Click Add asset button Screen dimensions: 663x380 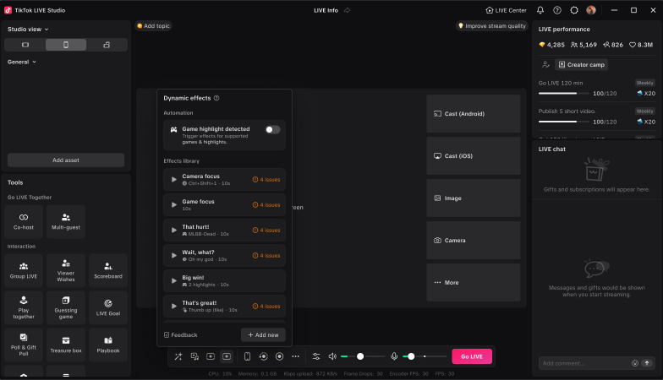(x=66, y=160)
